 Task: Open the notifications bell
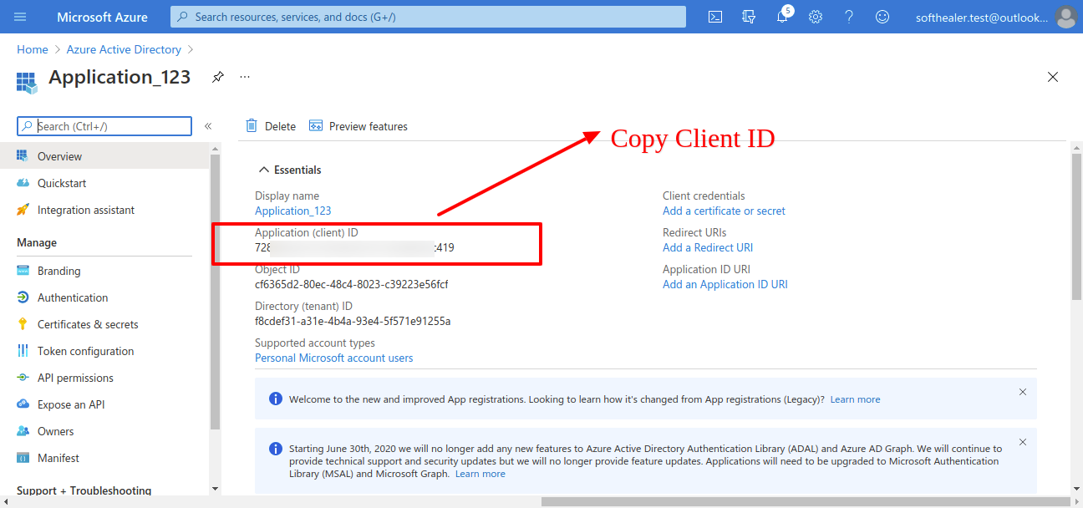click(x=782, y=17)
